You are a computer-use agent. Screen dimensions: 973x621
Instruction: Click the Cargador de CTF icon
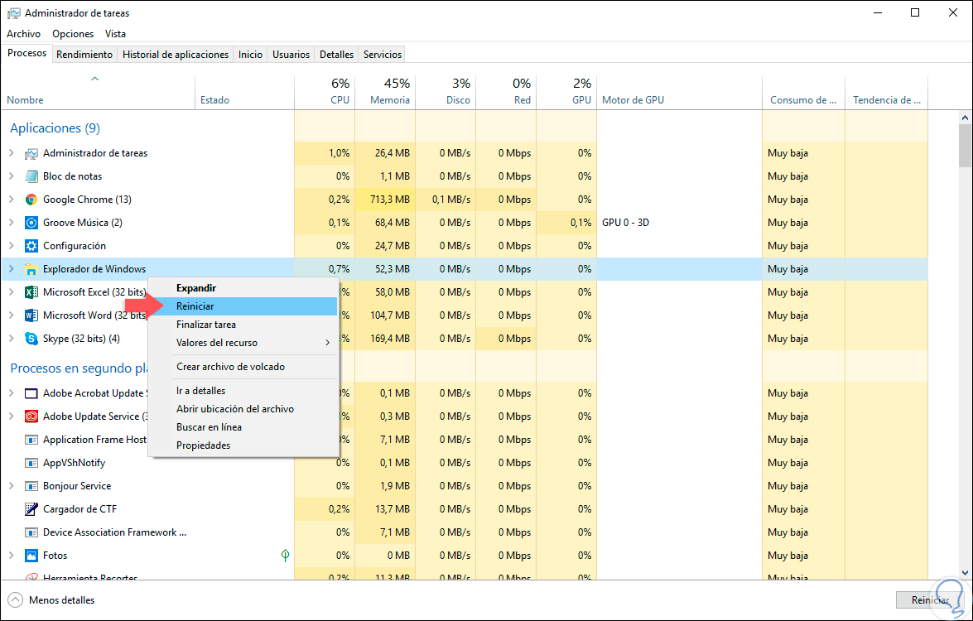coord(31,509)
